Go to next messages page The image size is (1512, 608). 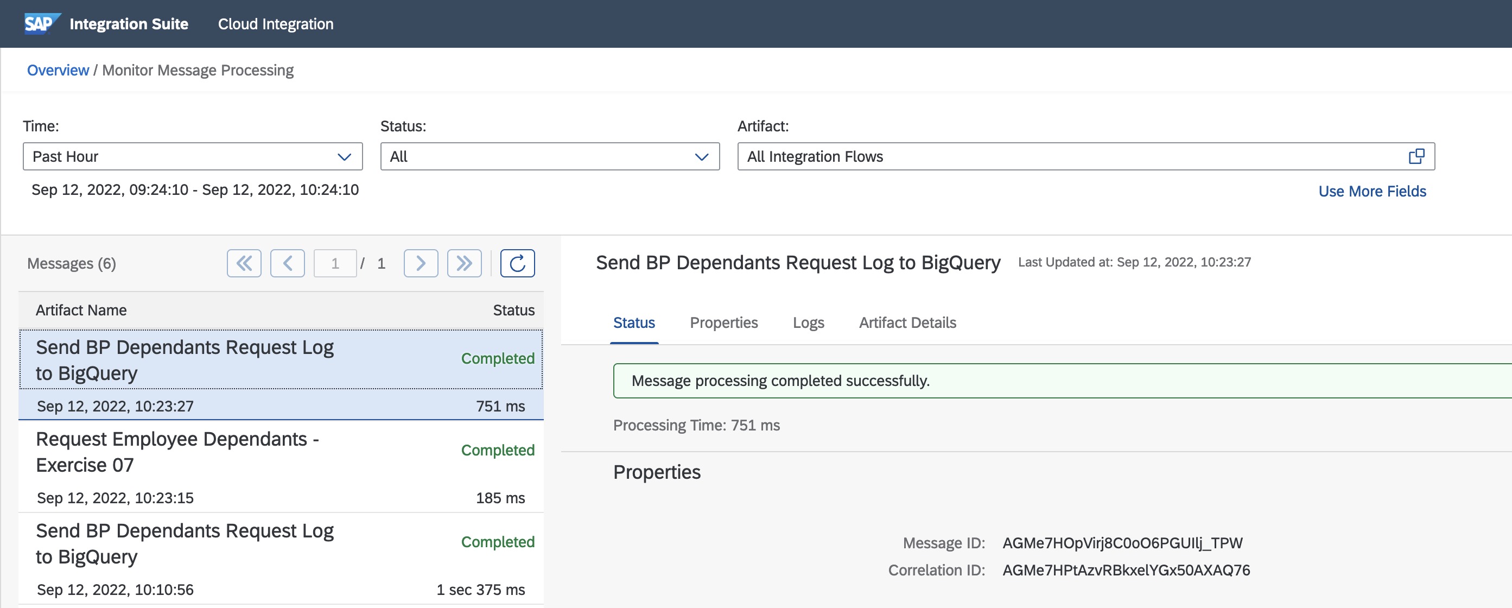(421, 263)
